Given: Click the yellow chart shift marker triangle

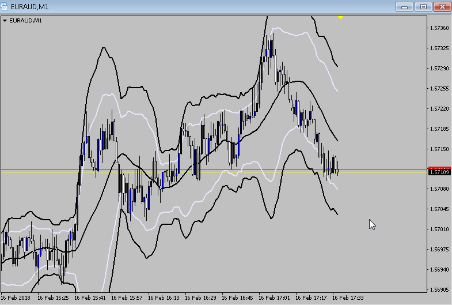Looking at the screenshot, I should coord(340,18).
